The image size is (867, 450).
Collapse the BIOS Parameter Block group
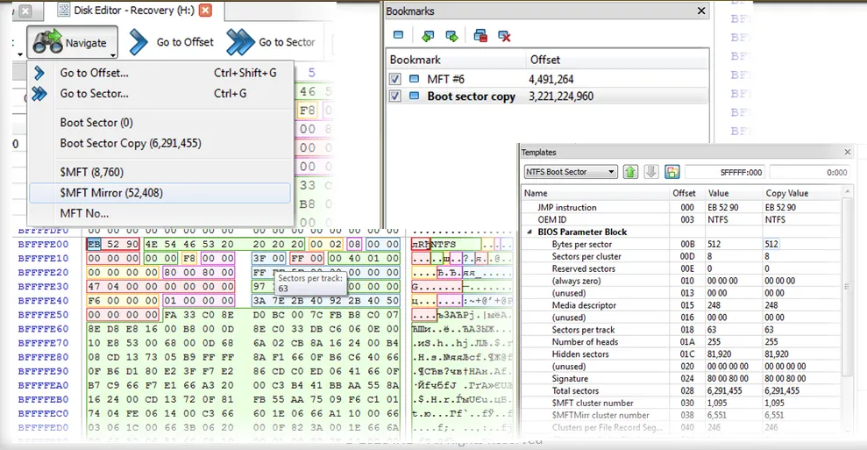coord(530,232)
